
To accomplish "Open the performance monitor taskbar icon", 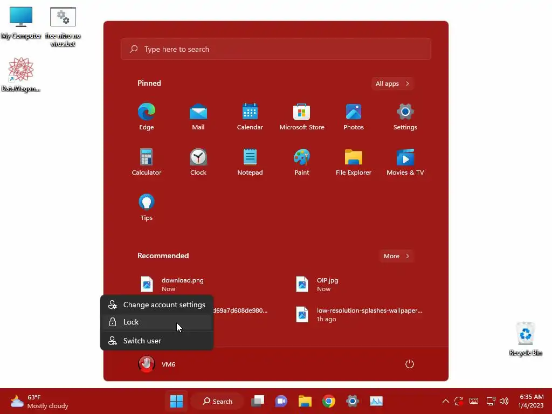I will [376, 401].
